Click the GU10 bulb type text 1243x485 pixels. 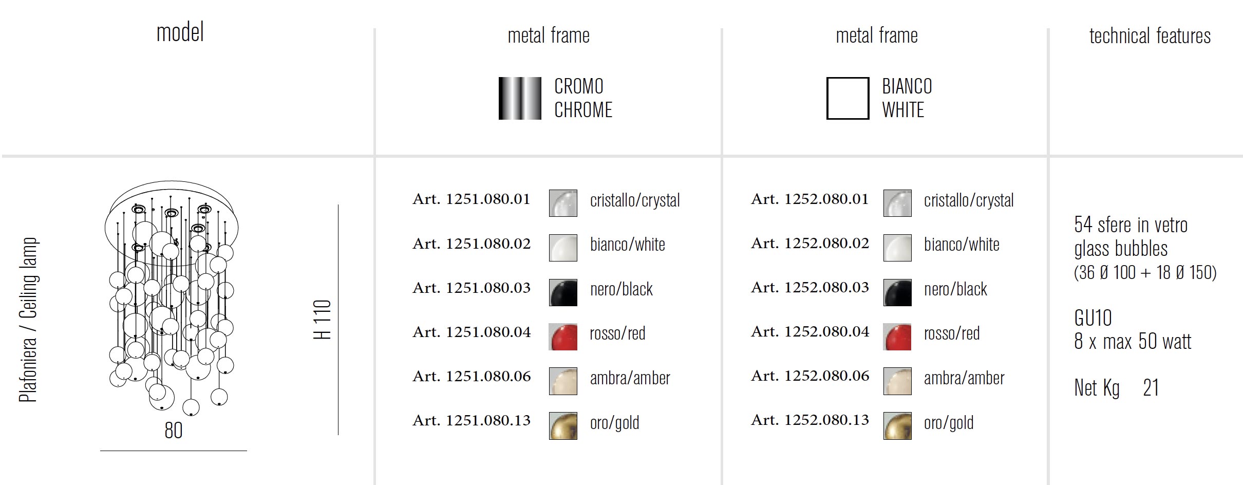(x=1093, y=319)
